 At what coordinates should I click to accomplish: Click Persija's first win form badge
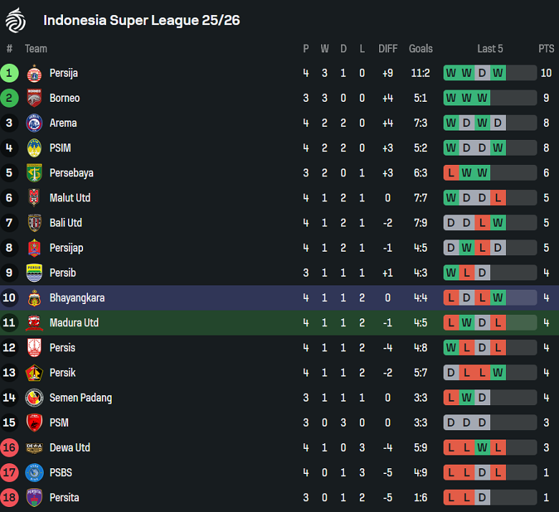point(451,73)
